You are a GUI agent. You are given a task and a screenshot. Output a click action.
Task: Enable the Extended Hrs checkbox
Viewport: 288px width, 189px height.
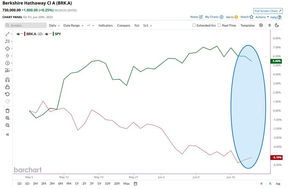click(x=194, y=25)
